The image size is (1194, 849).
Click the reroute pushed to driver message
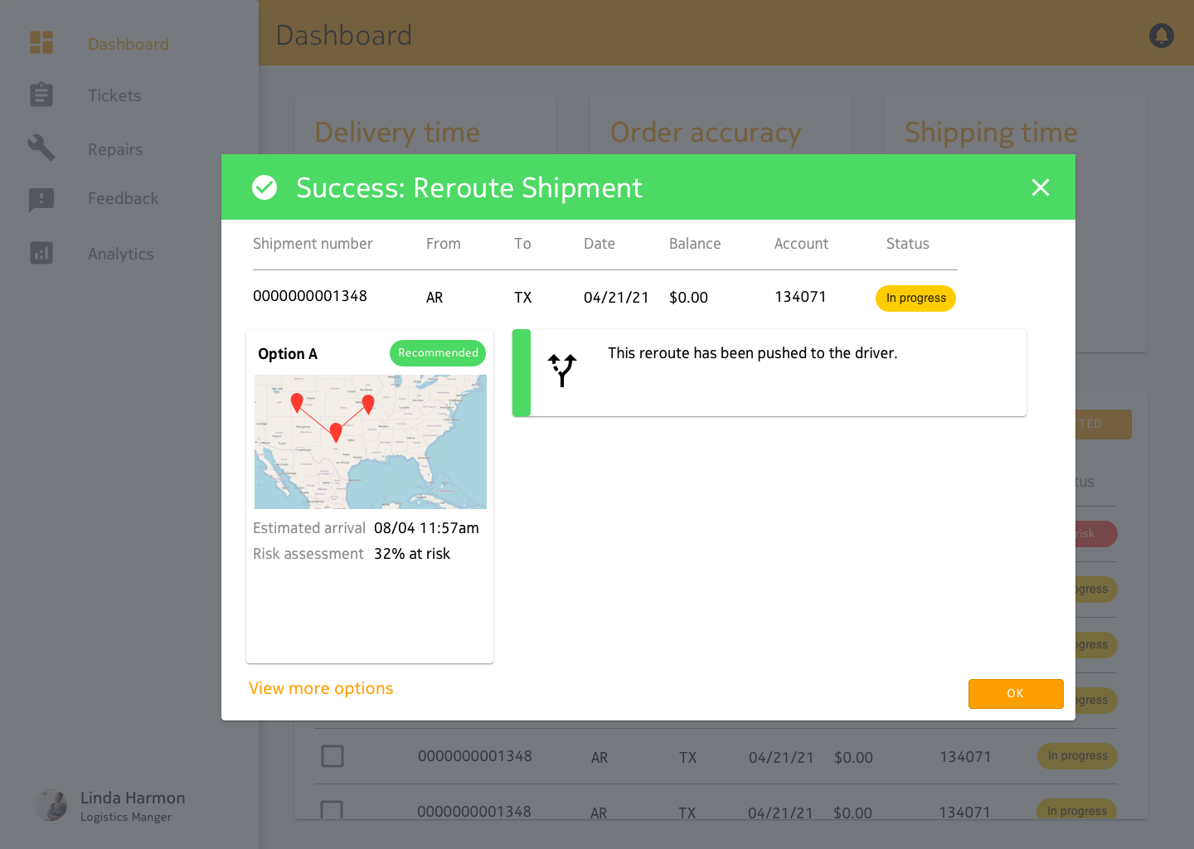(753, 353)
